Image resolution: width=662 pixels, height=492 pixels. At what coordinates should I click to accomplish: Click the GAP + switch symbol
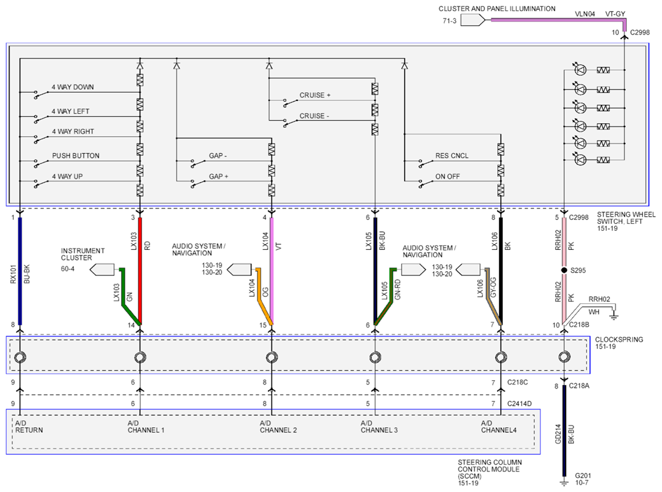[x=197, y=184]
